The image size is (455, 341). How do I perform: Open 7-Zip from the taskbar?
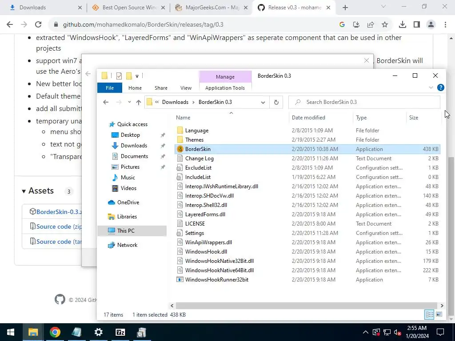coord(120,332)
